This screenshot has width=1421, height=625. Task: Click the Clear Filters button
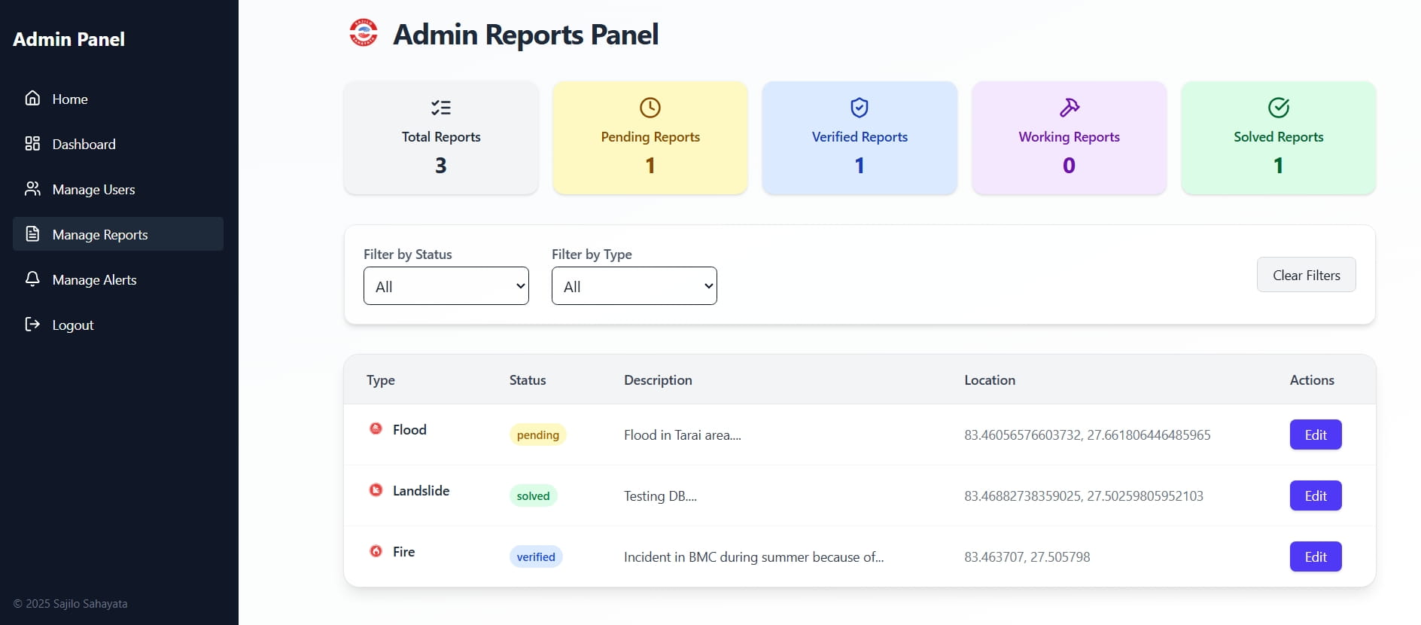click(x=1307, y=275)
